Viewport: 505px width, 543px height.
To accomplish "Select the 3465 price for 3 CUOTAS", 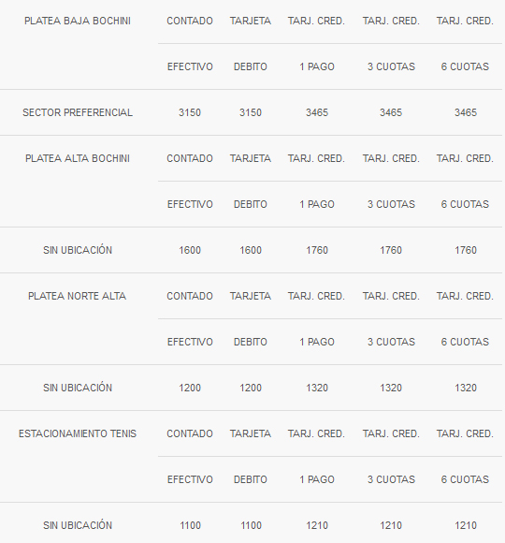I will (391, 112).
